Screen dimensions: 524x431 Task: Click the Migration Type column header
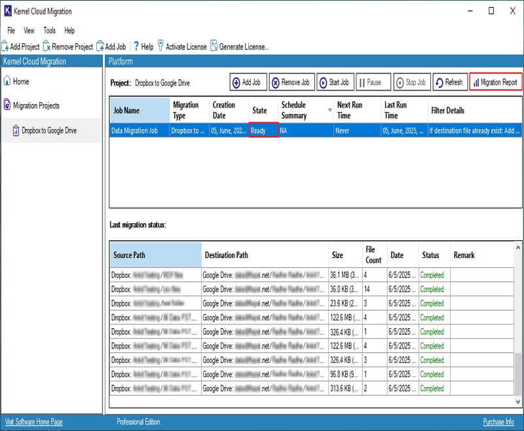click(x=189, y=110)
